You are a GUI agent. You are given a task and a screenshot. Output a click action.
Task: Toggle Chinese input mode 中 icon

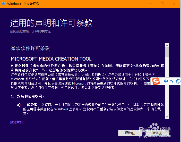(166, 81)
